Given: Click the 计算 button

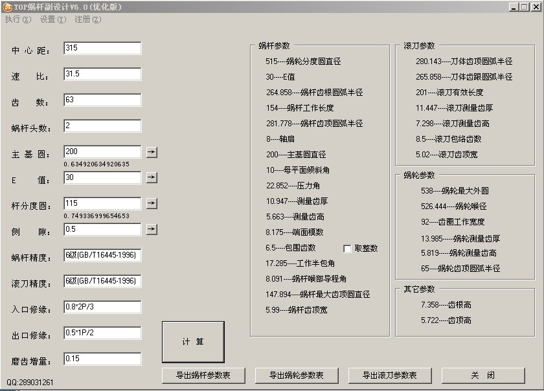Looking at the screenshot, I should [193, 342].
